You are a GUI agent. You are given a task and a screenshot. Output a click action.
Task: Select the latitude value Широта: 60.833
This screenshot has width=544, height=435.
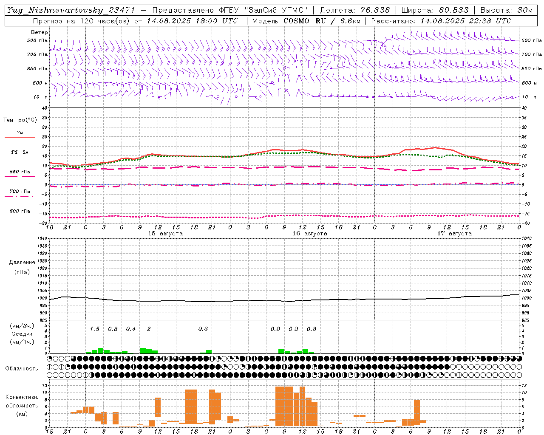[435, 10]
